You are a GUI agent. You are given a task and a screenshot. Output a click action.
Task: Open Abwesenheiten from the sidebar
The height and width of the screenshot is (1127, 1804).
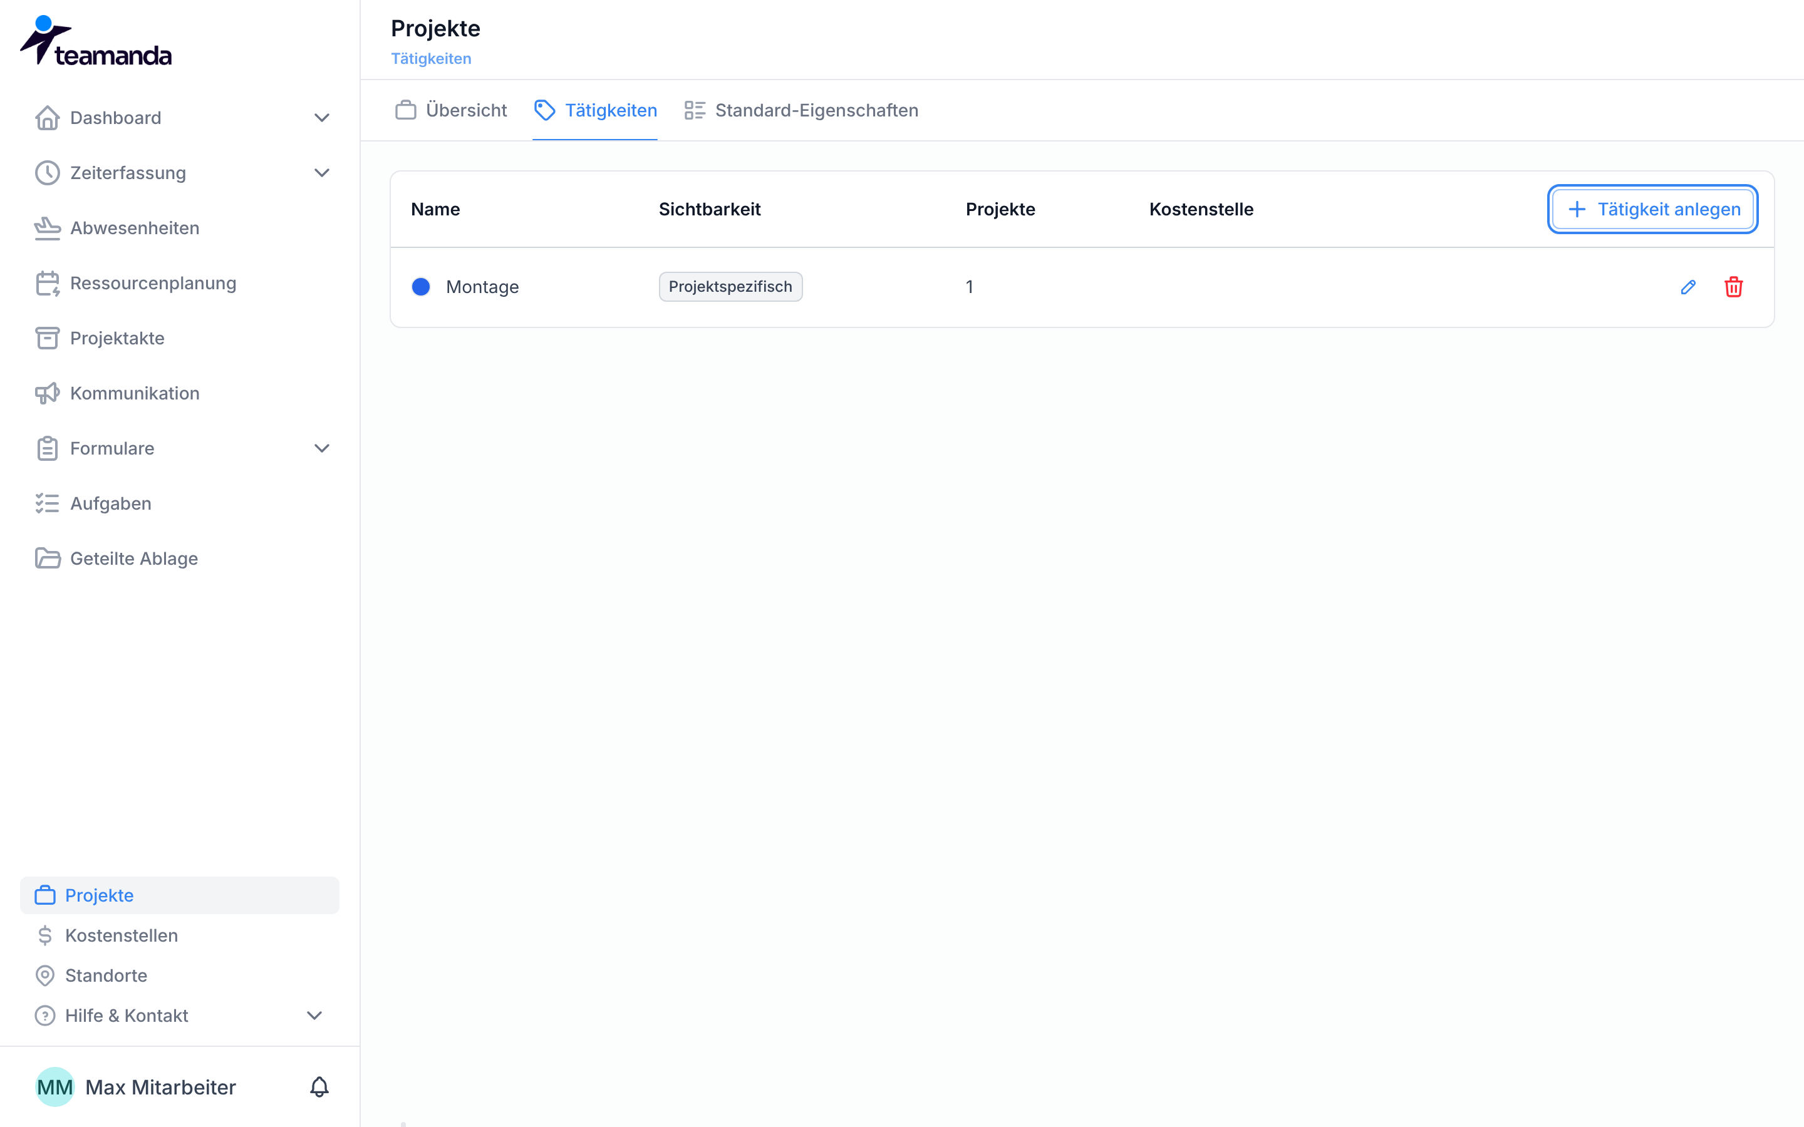(x=180, y=228)
